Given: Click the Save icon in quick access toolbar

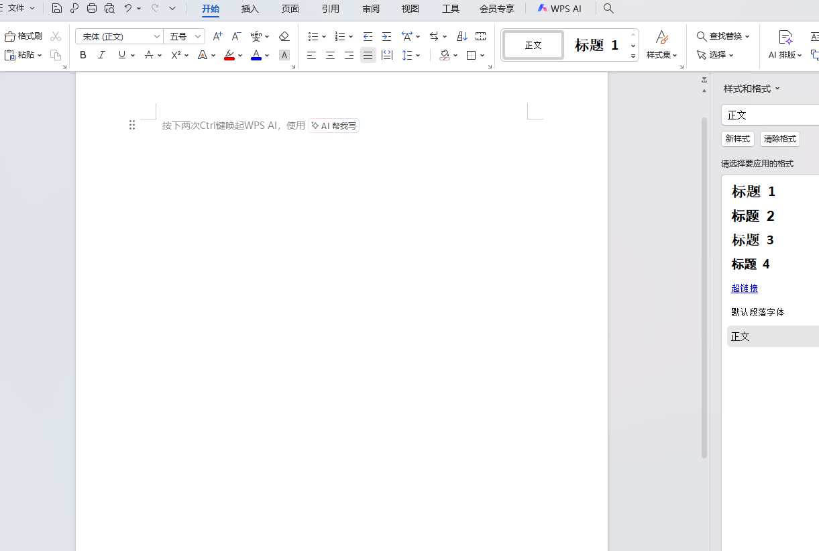Looking at the screenshot, I should 57,9.
